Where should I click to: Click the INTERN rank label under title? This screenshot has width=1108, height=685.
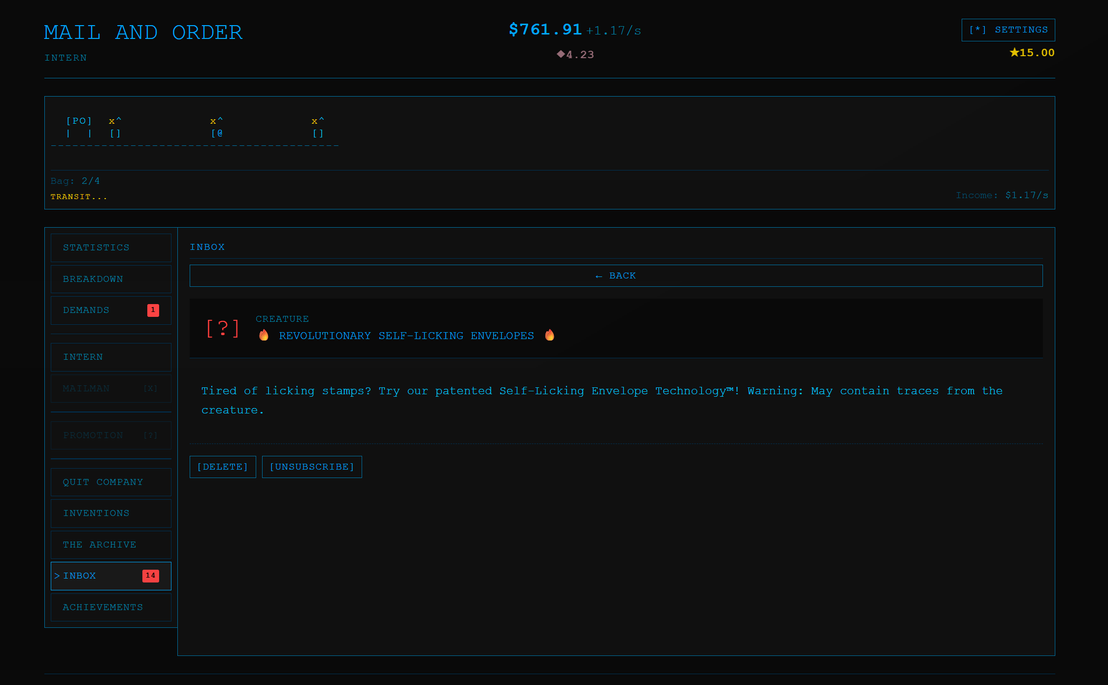tap(66, 58)
